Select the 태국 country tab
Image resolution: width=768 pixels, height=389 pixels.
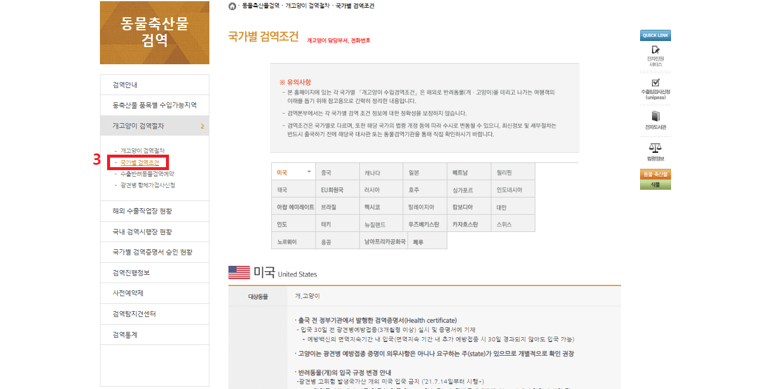coord(293,190)
